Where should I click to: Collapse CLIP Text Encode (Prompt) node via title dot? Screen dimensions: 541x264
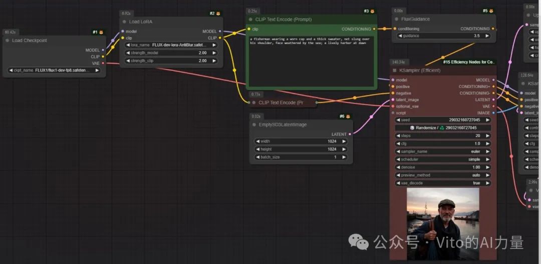tap(251, 19)
